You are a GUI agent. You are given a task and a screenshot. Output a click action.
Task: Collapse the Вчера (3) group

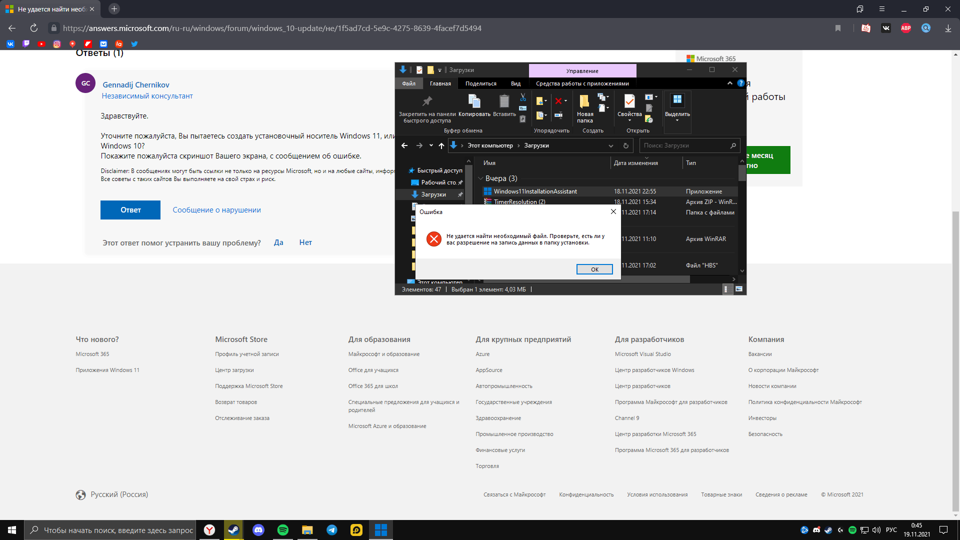click(480, 178)
